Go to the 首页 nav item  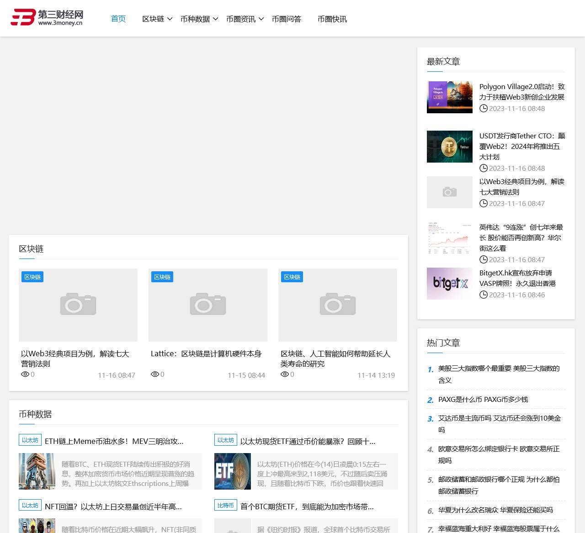(x=118, y=19)
